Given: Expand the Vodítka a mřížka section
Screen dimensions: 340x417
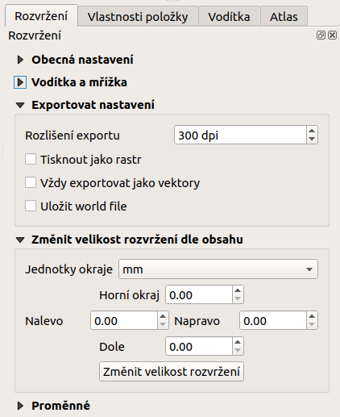Looking at the screenshot, I should 20,82.
